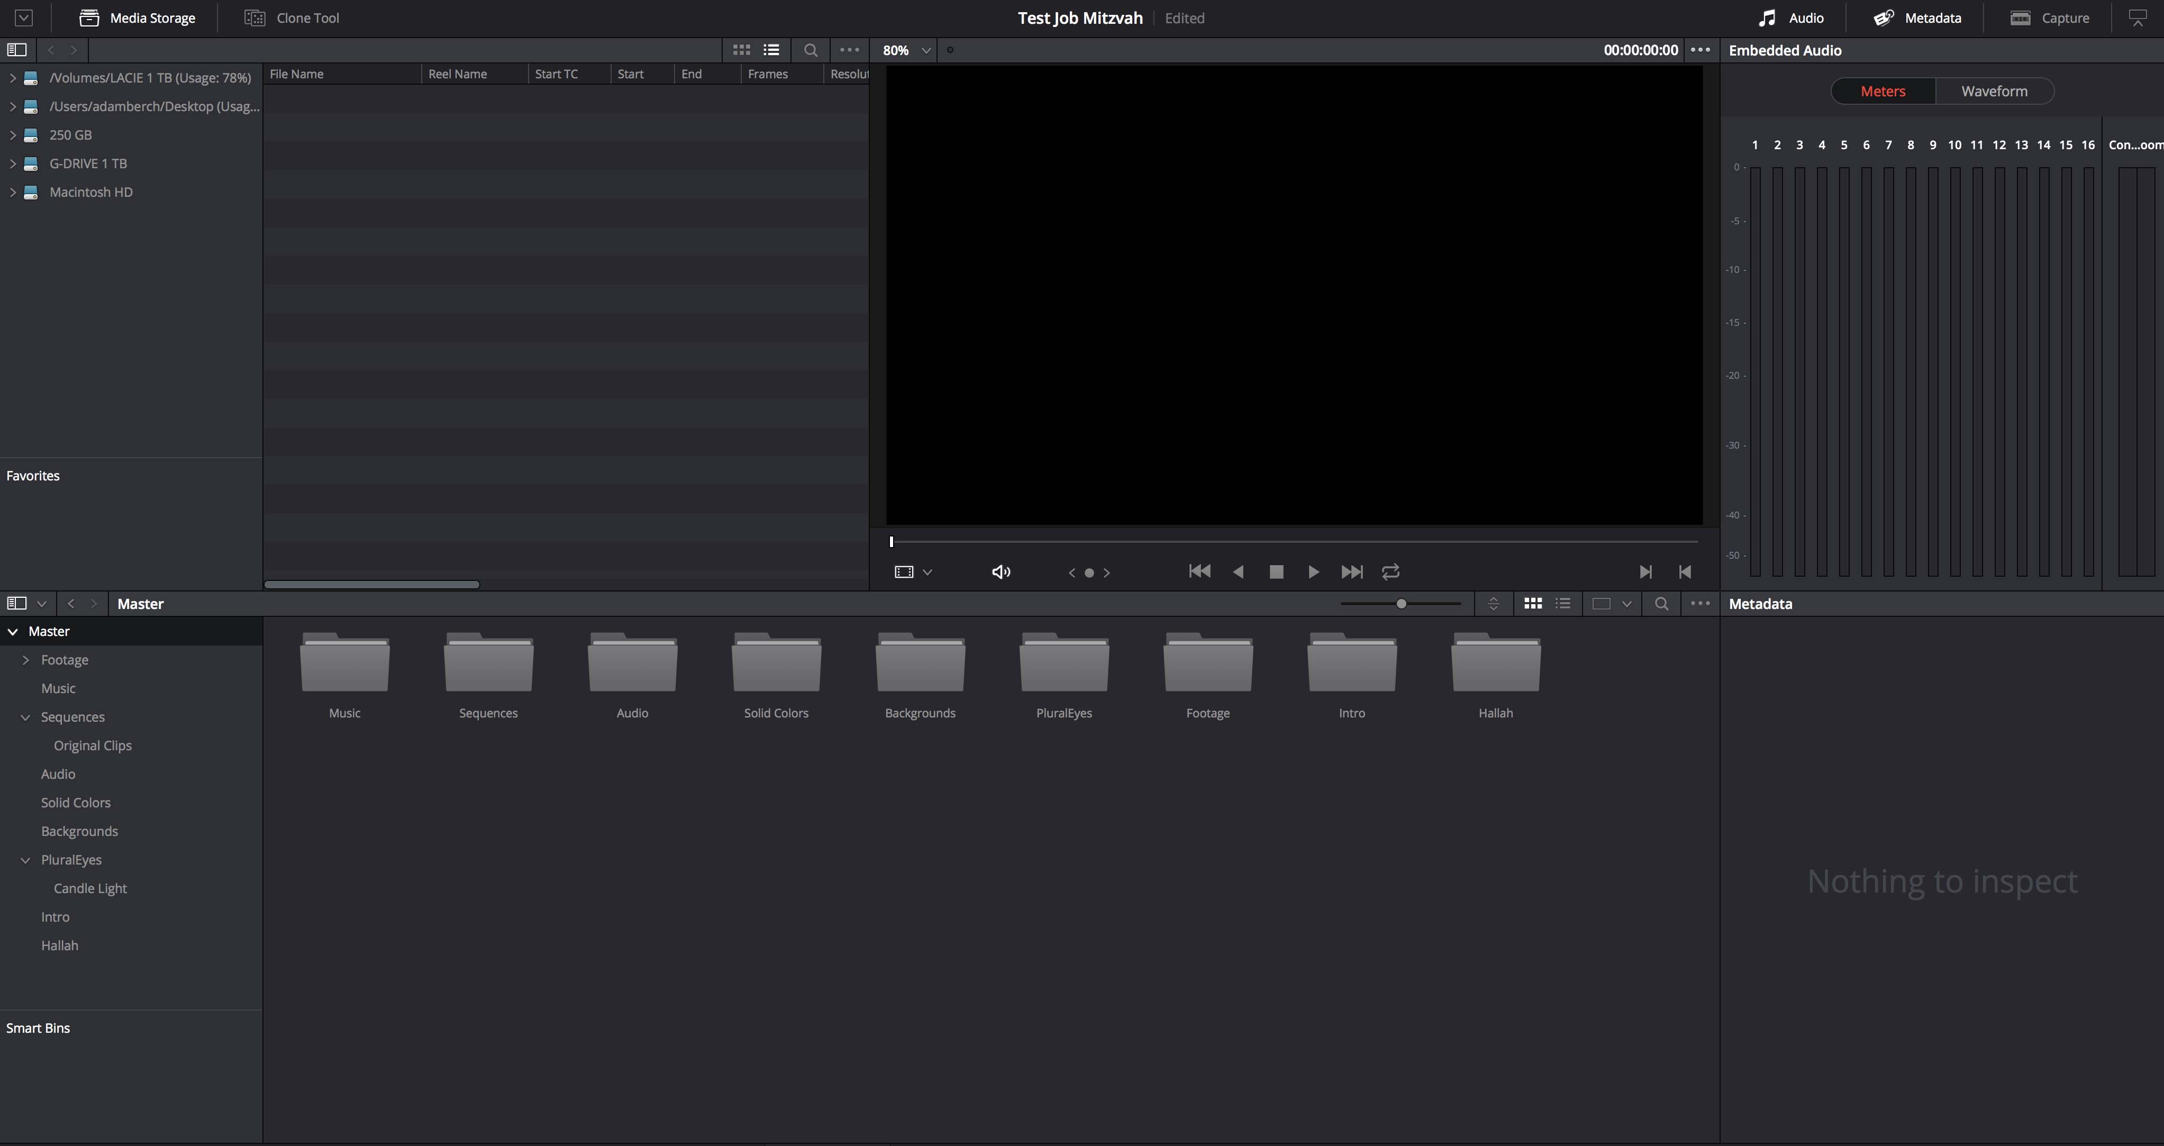This screenshot has width=2164, height=1146.
Task: Open media storage options menu
Action: [849, 50]
